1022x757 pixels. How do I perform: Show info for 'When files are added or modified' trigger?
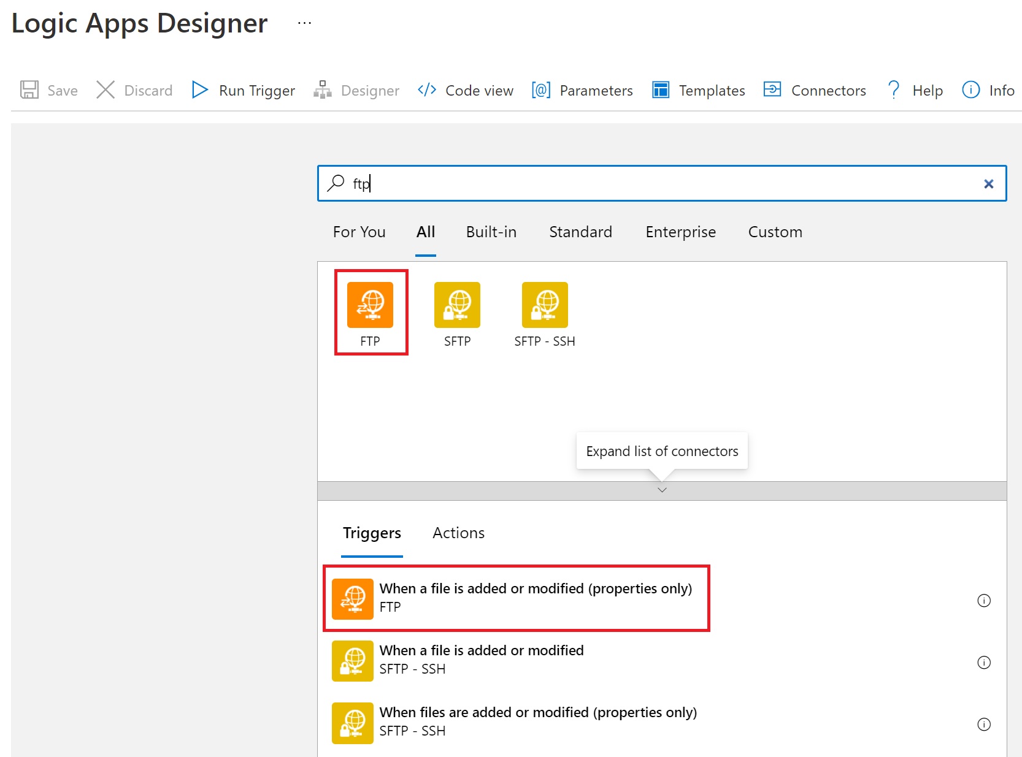(983, 725)
